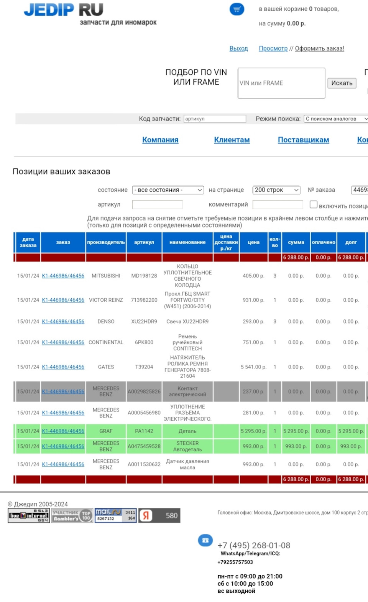Click the Выход logout link
This screenshot has width=368, height=602.
[238, 48]
